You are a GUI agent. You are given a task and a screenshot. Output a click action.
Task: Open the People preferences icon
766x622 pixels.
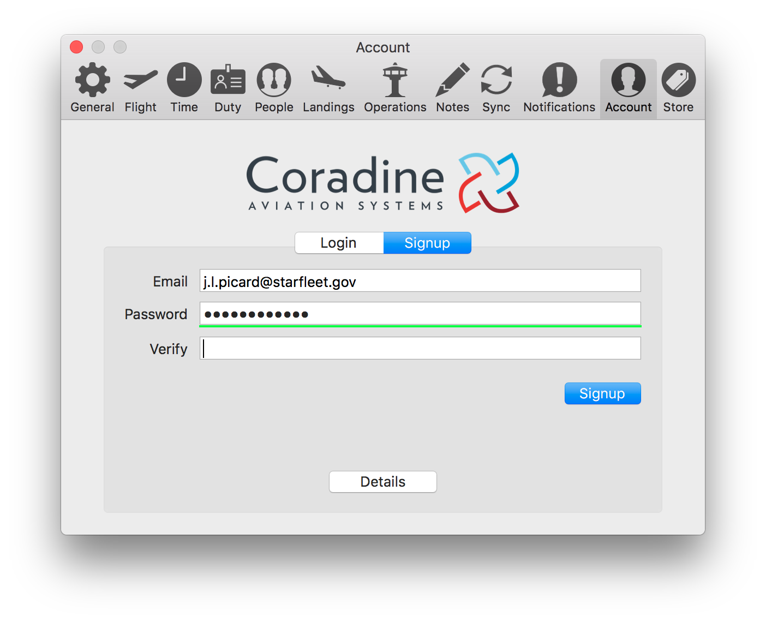tap(274, 80)
